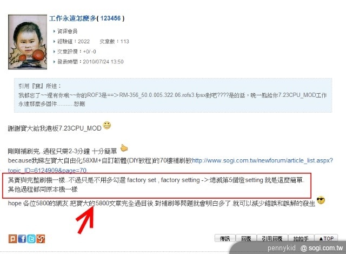Click the sunglasses emoticon at post end

pyautogui.click(x=321, y=200)
